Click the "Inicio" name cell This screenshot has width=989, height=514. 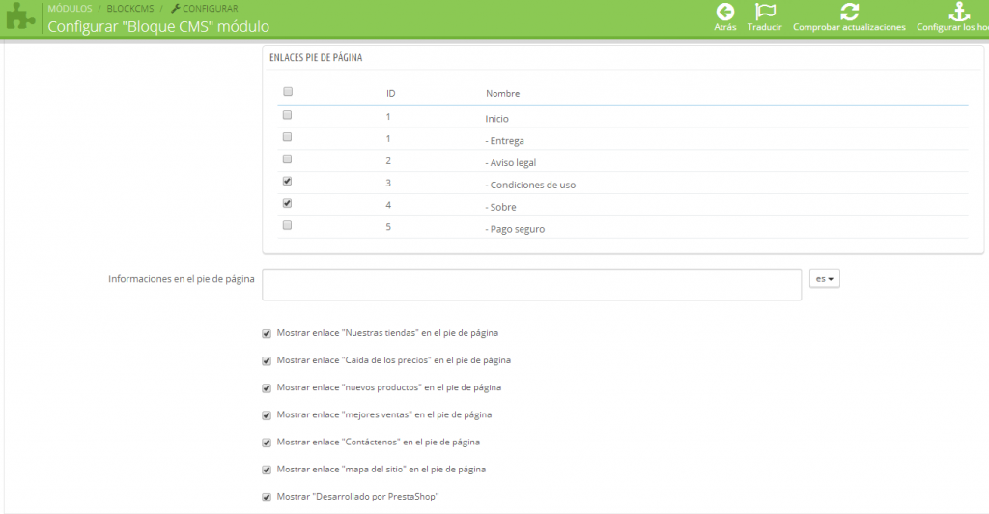pyautogui.click(x=497, y=119)
